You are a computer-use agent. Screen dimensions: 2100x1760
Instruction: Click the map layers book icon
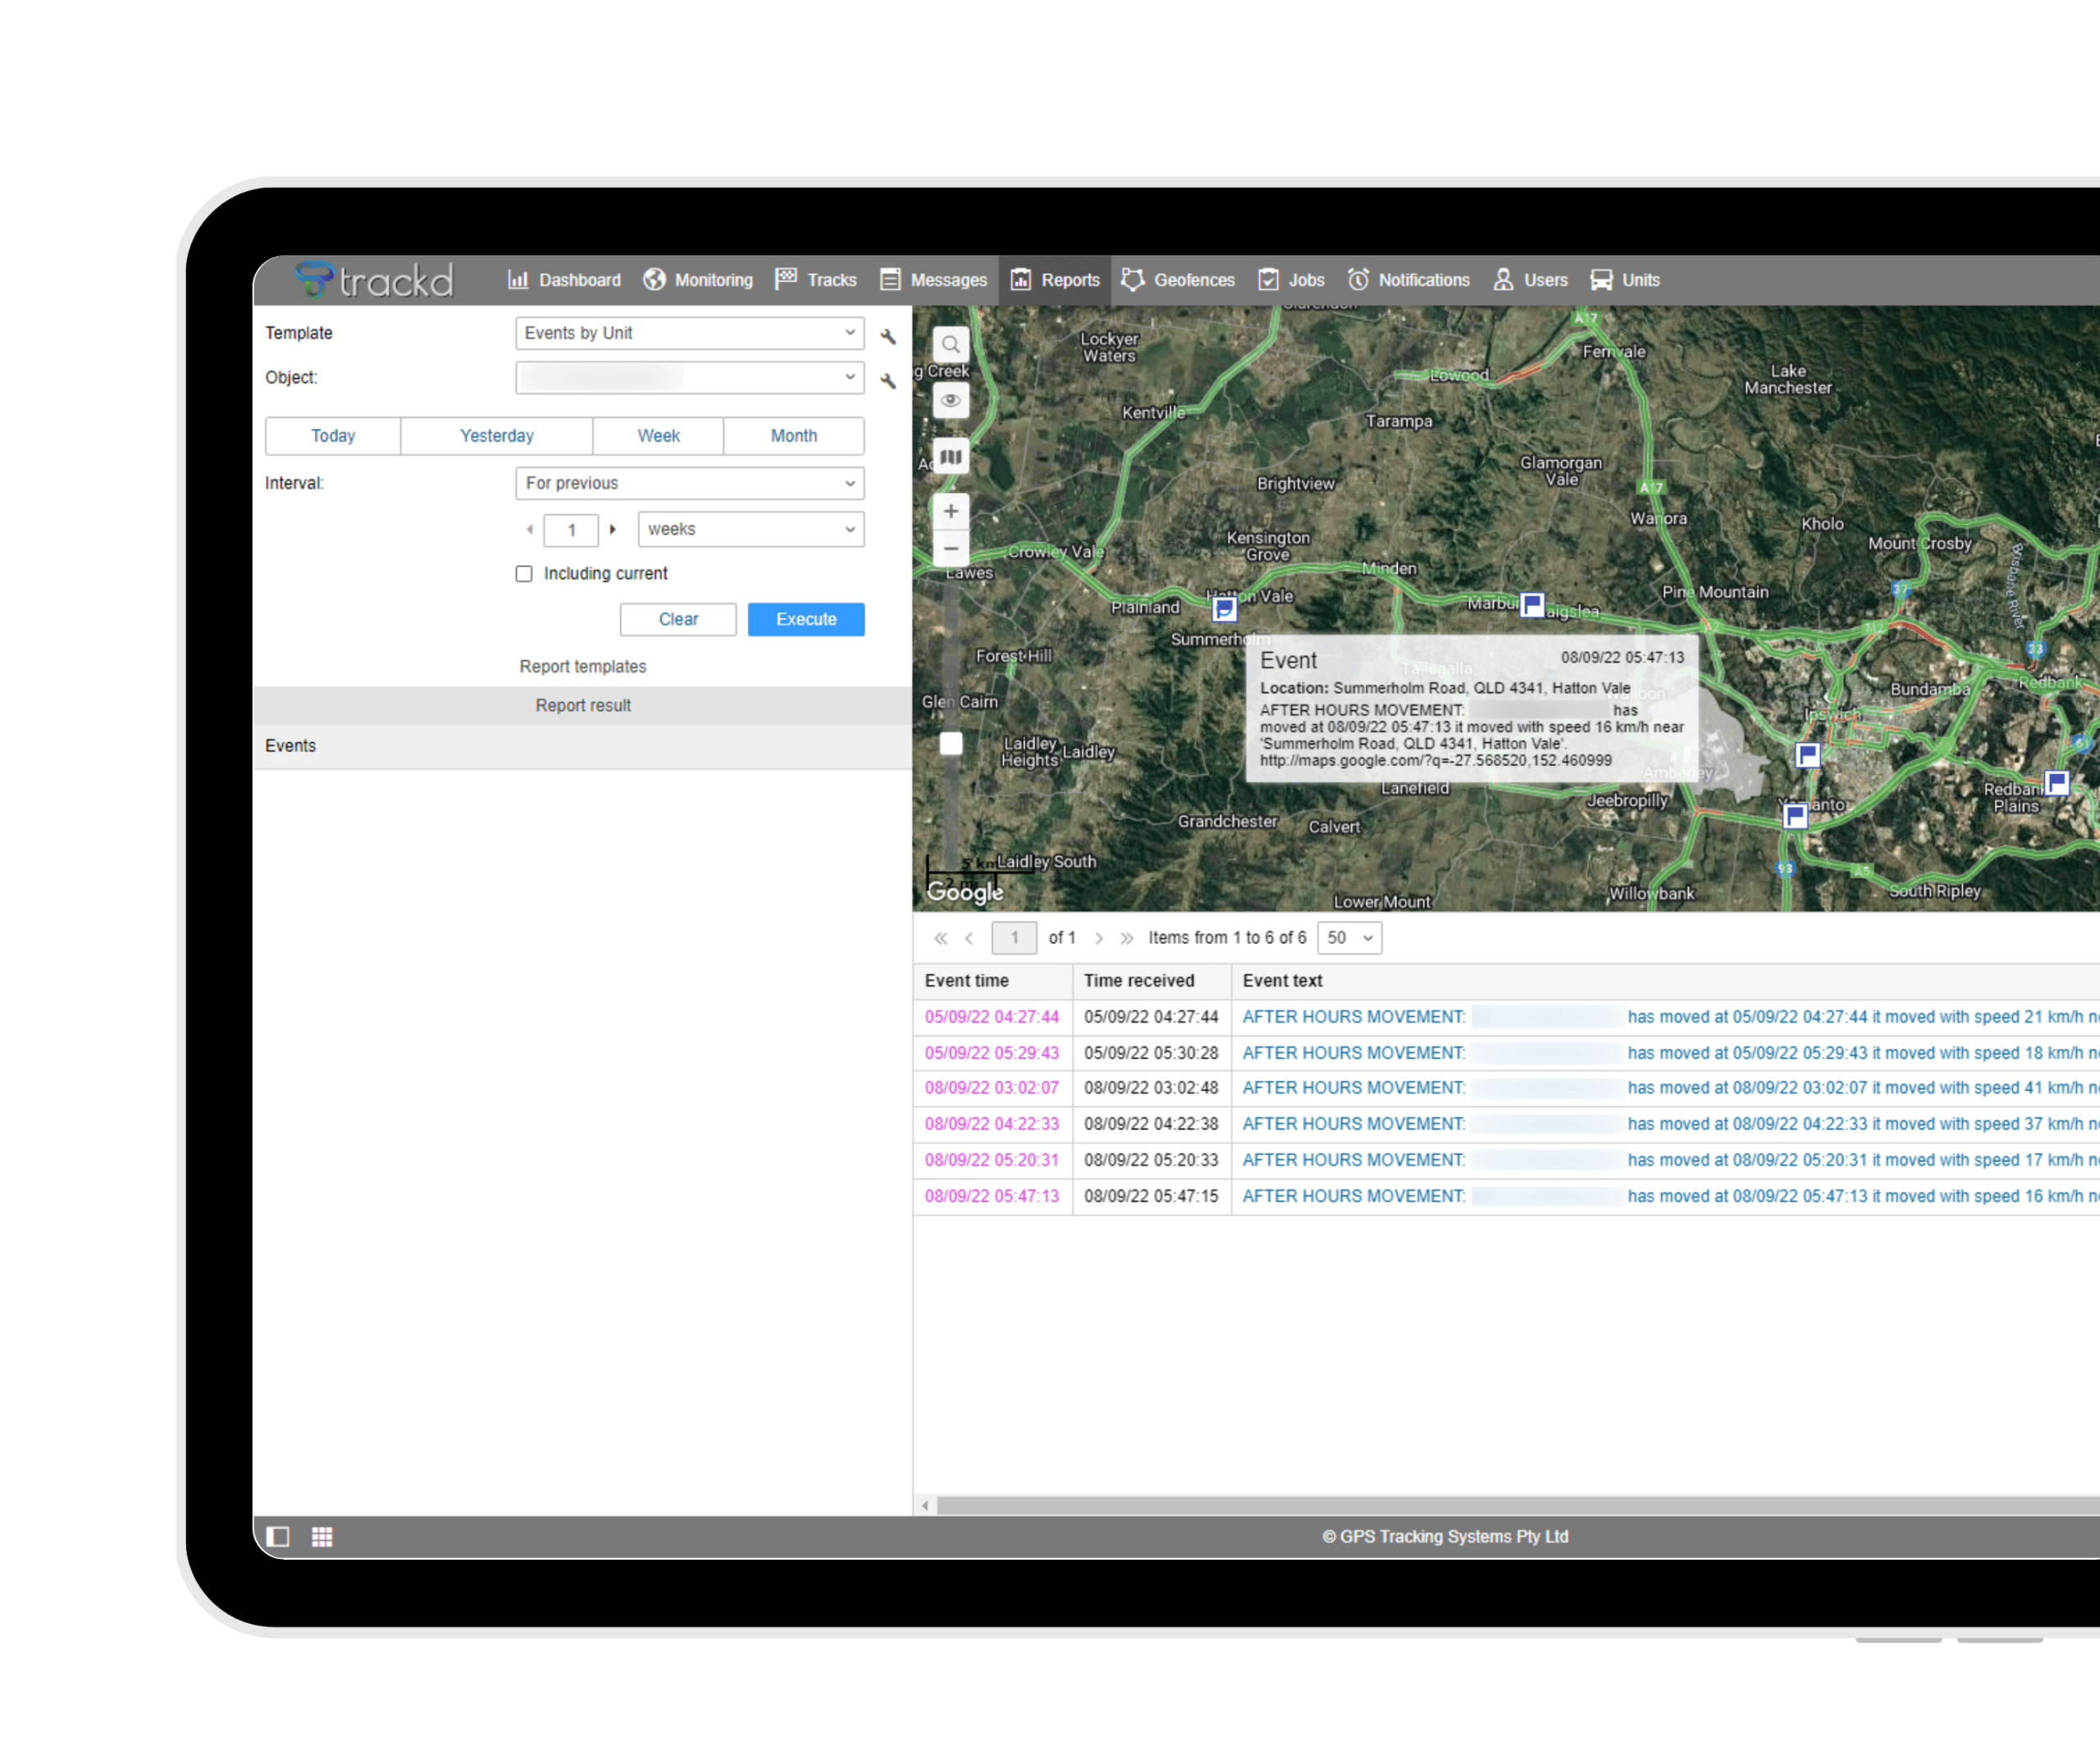tap(950, 457)
